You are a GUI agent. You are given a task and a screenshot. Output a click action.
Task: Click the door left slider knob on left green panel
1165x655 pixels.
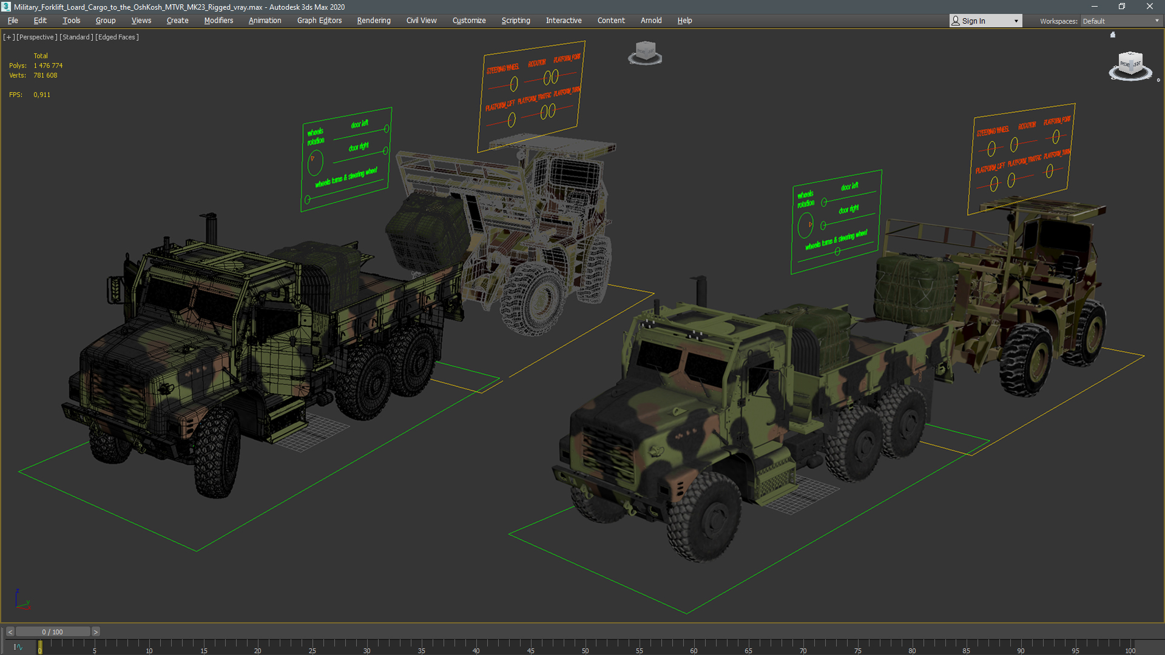click(387, 129)
